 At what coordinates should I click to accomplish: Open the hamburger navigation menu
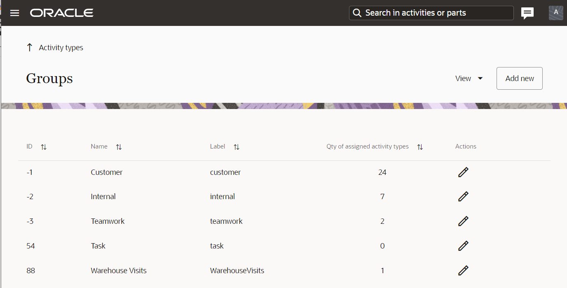pyautogui.click(x=15, y=13)
